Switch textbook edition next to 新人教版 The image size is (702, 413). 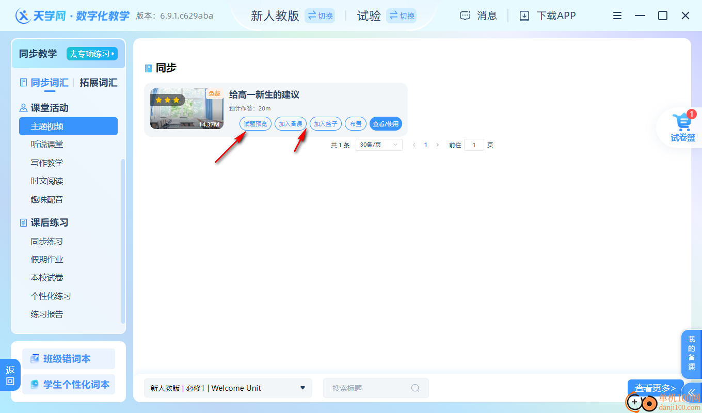pyautogui.click(x=320, y=16)
